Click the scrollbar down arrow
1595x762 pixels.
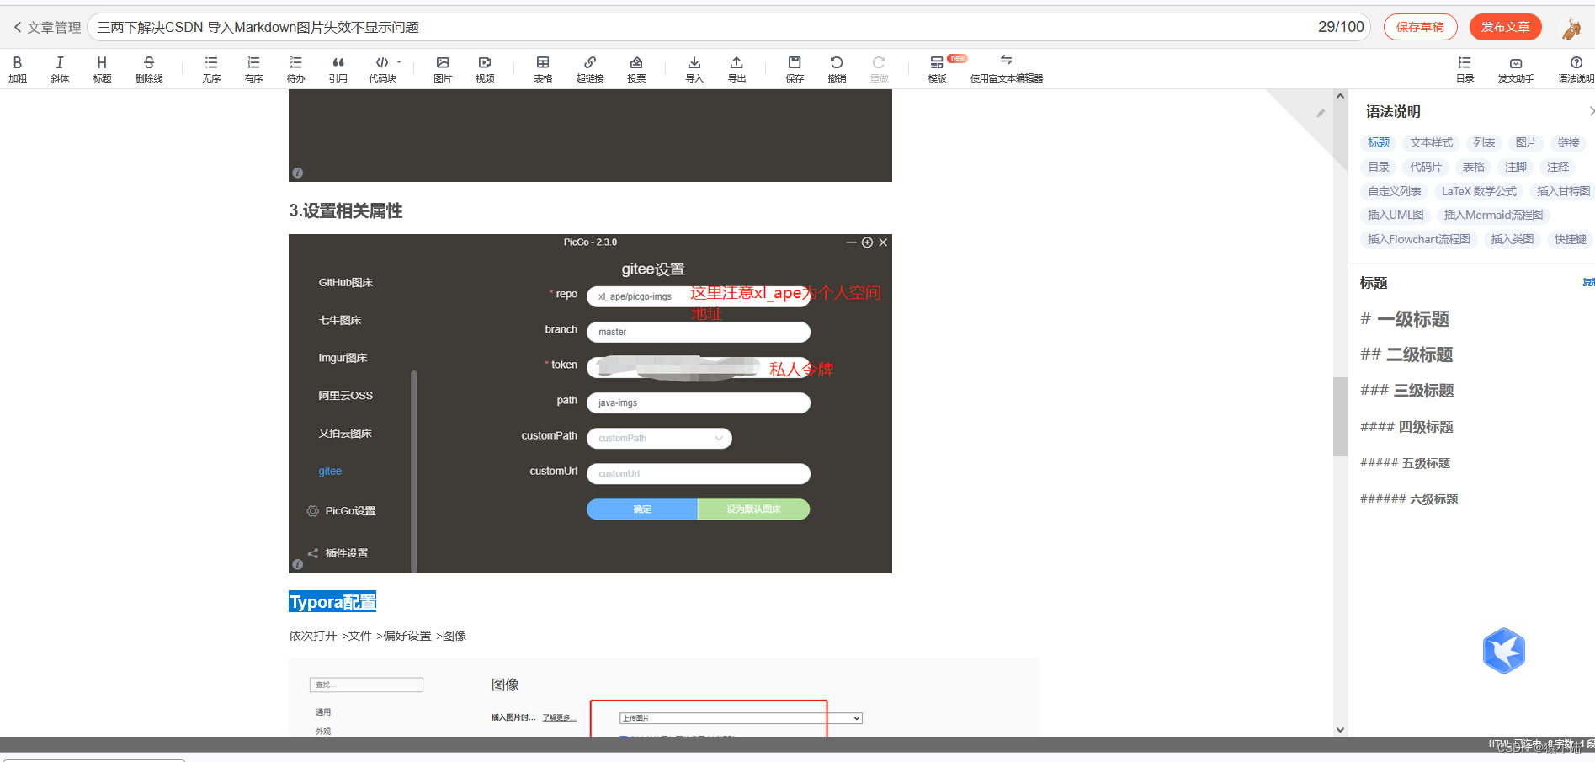(x=1340, y=730)
